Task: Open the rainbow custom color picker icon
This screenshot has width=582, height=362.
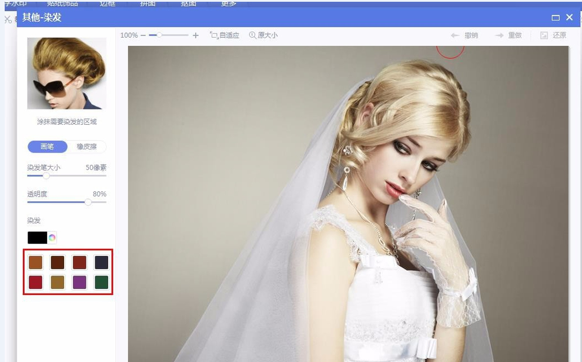Action: point(52,237)
